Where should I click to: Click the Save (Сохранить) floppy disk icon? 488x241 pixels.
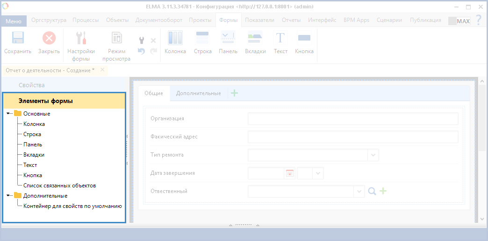click(17, 38)
